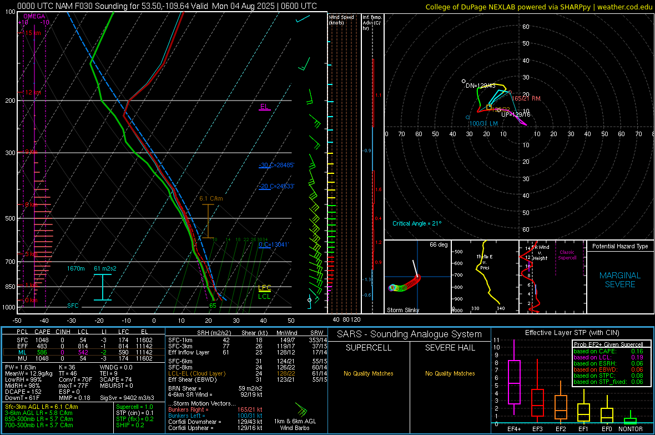This screenshot has width=655, height=435.
Task: Click the 'ConvT = 70F' value
Action: click(x=75, y=380)
